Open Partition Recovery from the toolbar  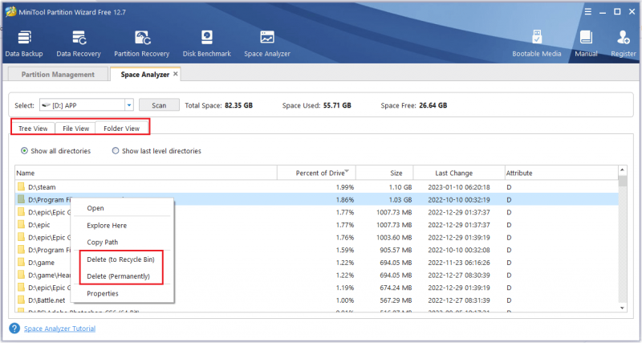click(142, 44)
